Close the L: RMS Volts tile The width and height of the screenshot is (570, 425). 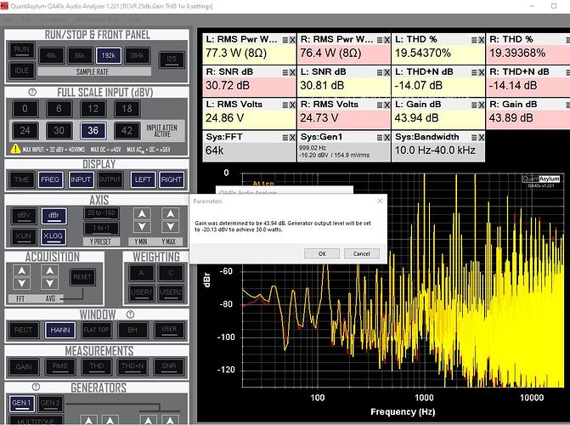pyautogui.click(x=292, y=105)
